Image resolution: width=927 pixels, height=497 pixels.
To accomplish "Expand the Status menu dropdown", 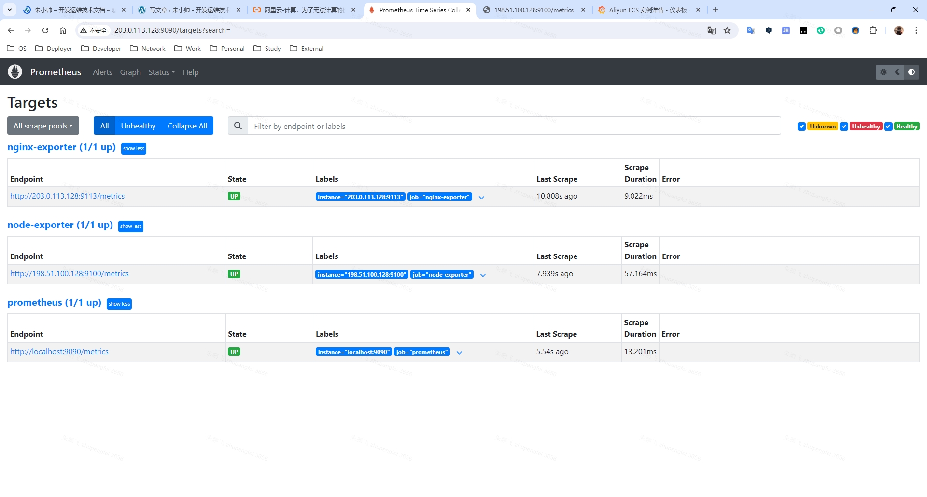I will click(161, 72).
